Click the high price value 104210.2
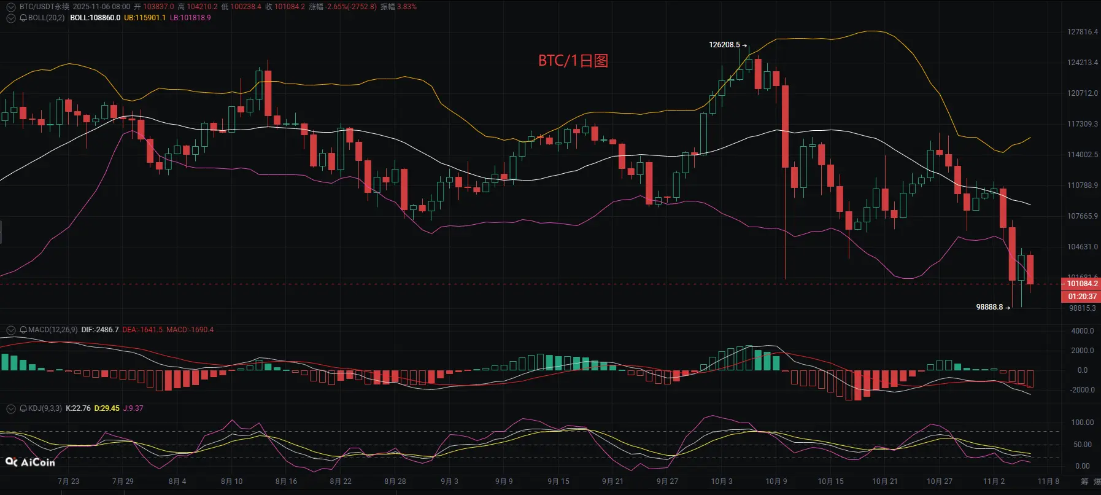 tap(202, 7)
